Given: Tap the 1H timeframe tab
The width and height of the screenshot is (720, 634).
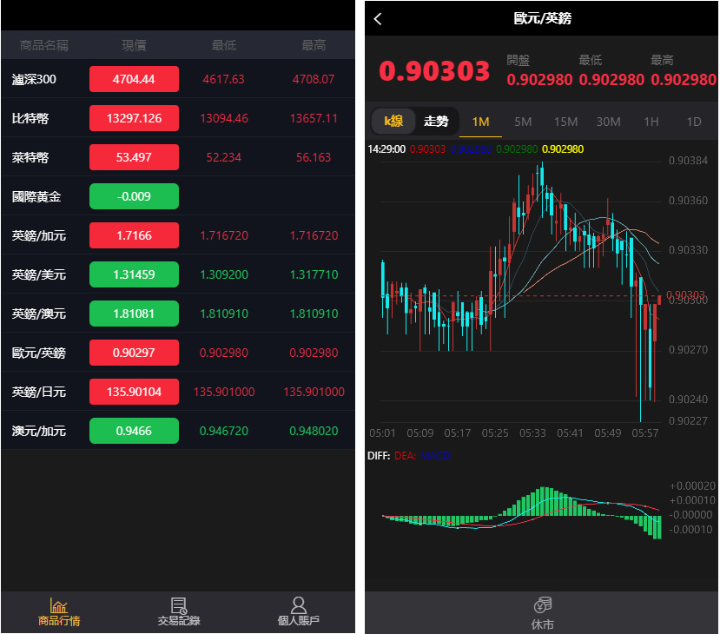Looking at the screenshot, I should click(x=651, y=122).
